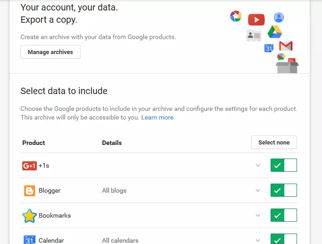The width and height of the screenshot is (322, 244).
Task: Click the "Details" column header
Action: tap(112, 143)
